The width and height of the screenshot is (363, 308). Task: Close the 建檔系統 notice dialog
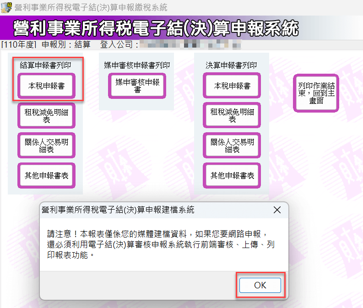tap(277, 210)
